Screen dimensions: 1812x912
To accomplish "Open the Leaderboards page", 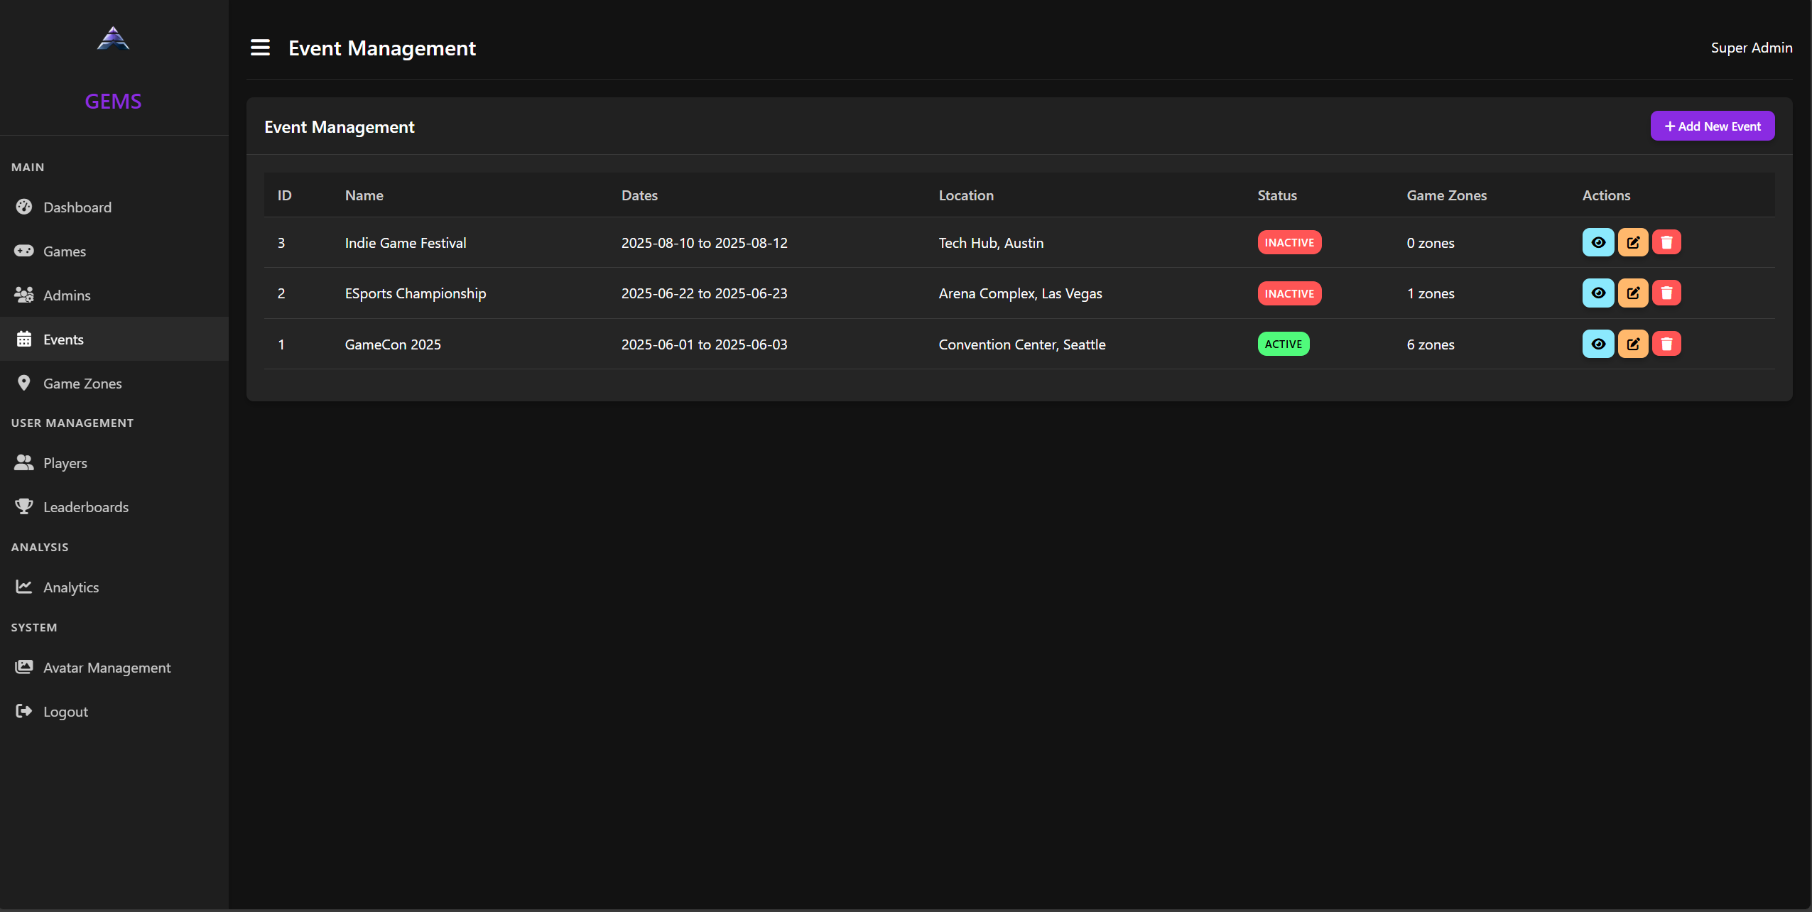I will click(x=85, y=507).
